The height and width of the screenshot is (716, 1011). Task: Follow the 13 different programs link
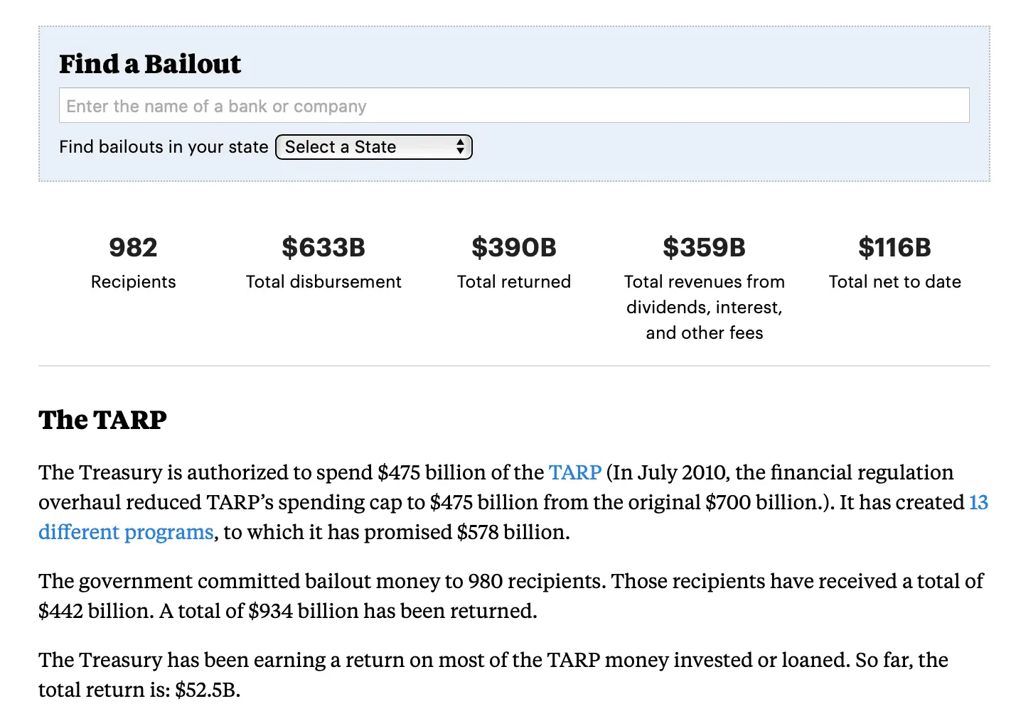point(125,531)
